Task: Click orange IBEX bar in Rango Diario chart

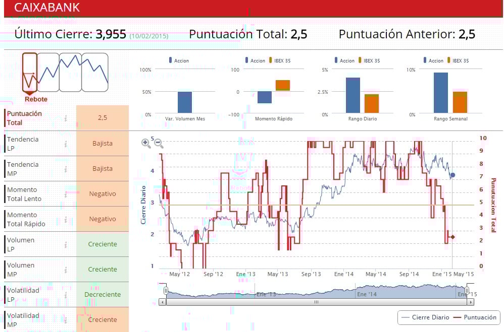Action: tap(372, 104)
